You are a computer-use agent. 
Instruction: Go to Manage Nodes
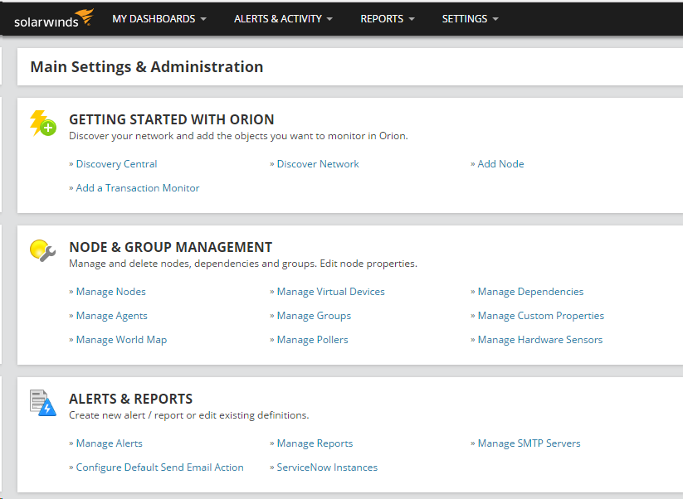[x=111, y=292]
